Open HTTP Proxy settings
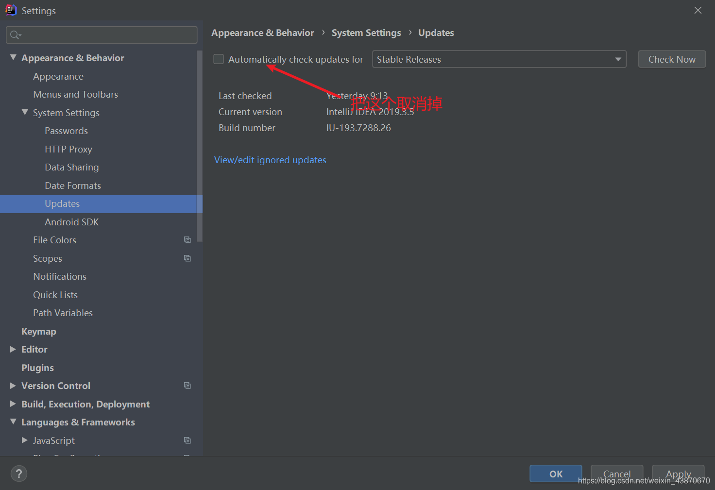This screenshot has width=715, height=490. pyautogui.click(x=68, y=149)
